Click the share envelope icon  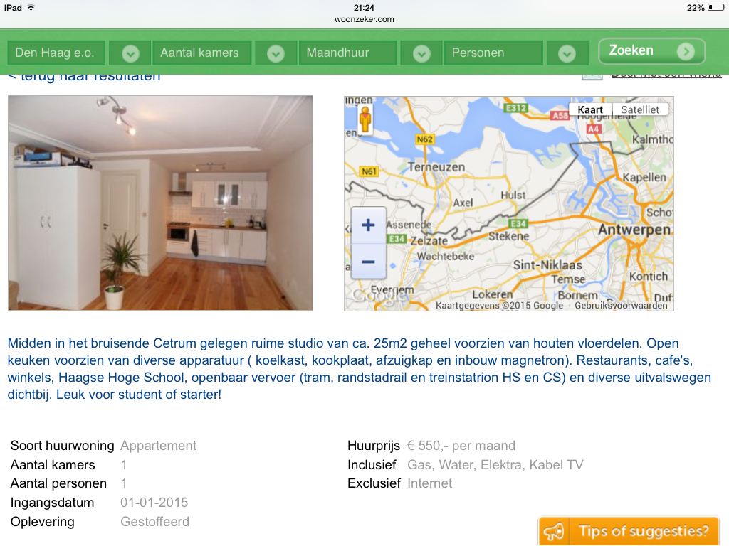pos(592,77)
